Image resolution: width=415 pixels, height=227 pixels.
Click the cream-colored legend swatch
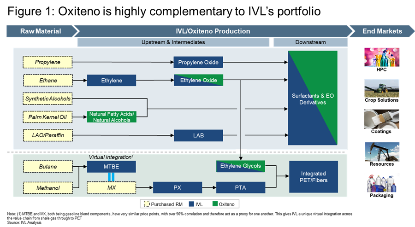point(147,204)
